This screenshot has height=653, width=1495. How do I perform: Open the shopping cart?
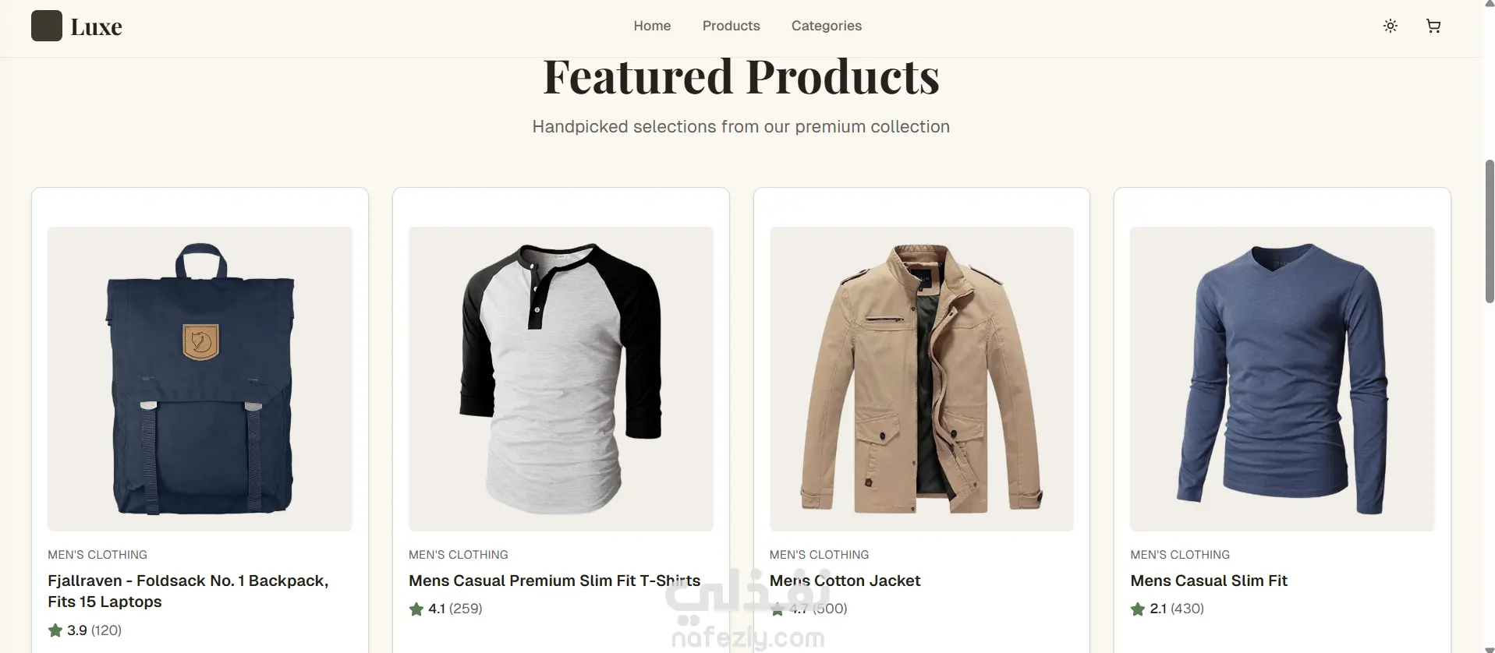[1433, 26]
